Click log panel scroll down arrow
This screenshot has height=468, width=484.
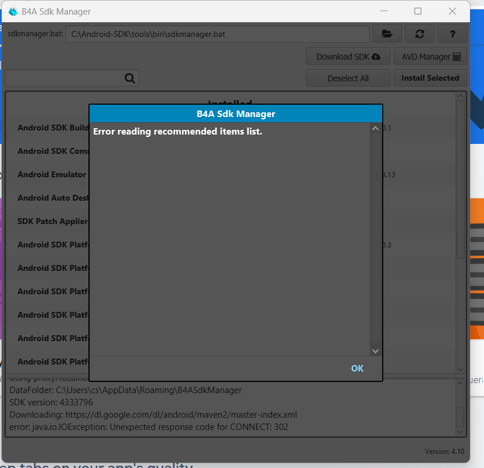tap(460, 432)
